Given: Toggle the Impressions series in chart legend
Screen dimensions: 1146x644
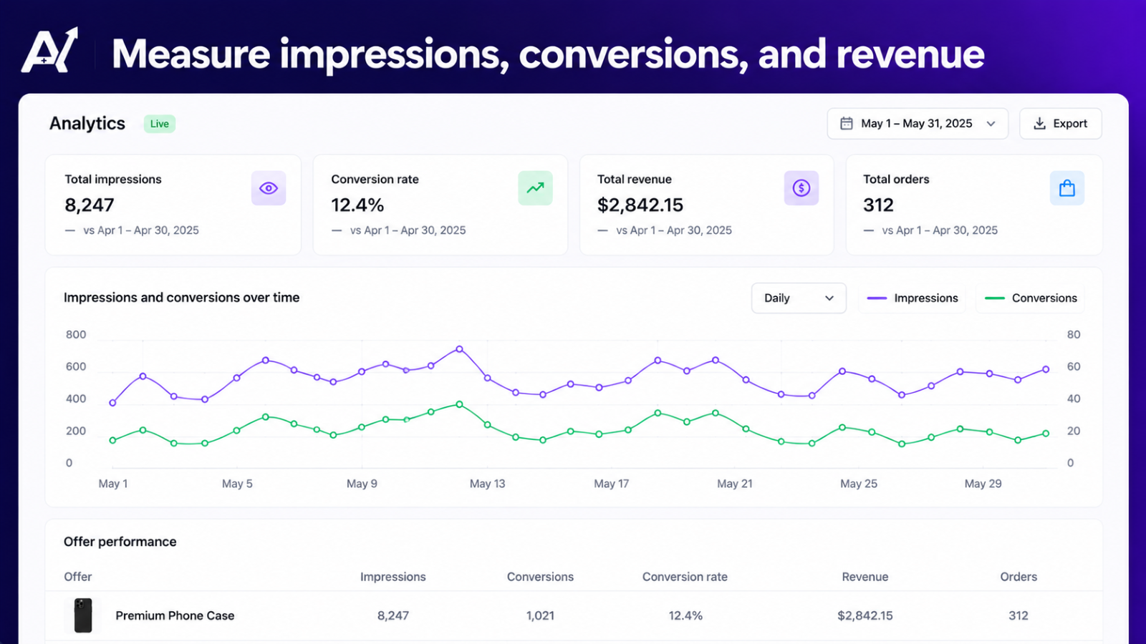Looking at the screenshot, I should point(913,298).
